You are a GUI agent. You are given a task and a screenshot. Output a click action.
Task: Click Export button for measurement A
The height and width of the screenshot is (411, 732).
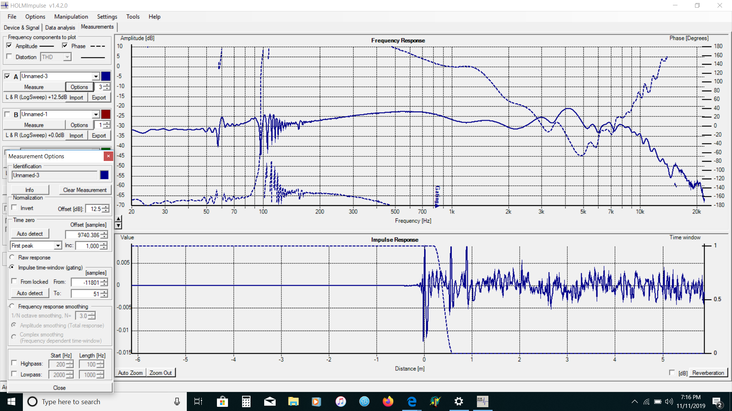(x=99, y=97)
